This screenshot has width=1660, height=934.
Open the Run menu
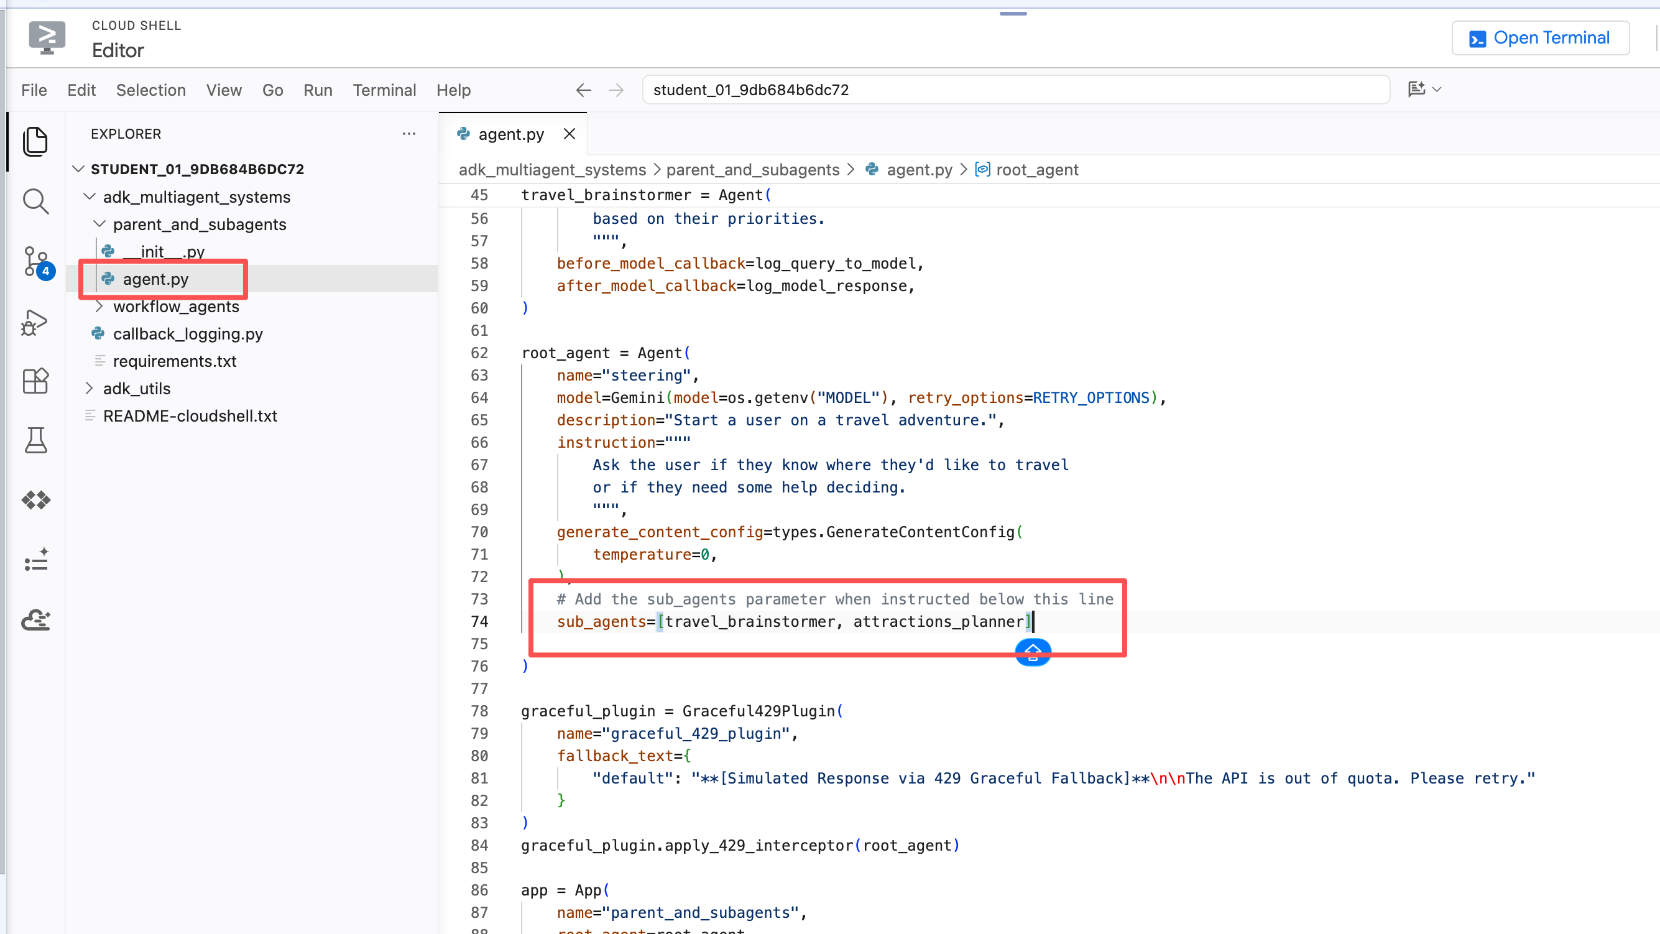click(x=318, y=90)
